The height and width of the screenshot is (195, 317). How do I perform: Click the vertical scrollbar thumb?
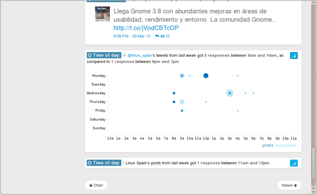[x=313, y=163]
